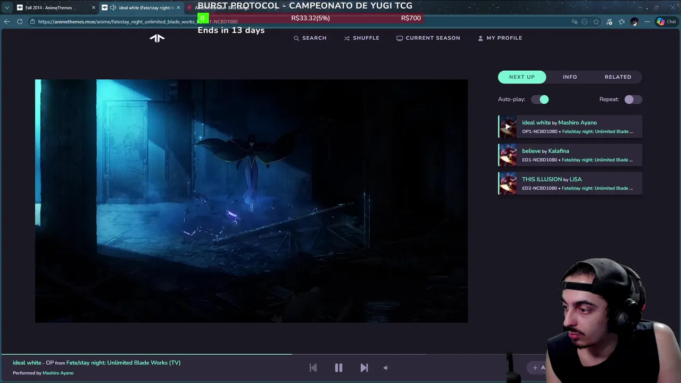
Task: Switch to the Info tab
Action: click(570, 77)
